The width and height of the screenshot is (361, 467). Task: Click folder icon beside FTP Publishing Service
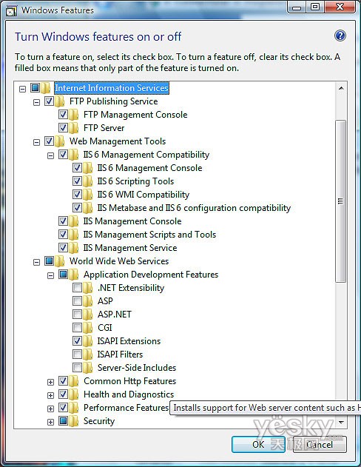[x=60, y=101]
